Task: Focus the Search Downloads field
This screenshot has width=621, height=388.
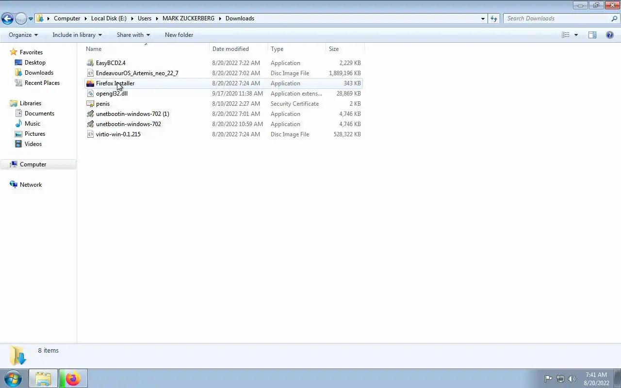Action: (x=556, y=18)
